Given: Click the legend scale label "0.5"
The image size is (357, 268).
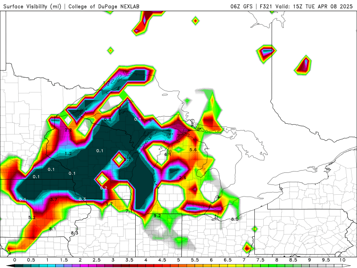Looking at the screenshot, I should [x=31, y=260].
